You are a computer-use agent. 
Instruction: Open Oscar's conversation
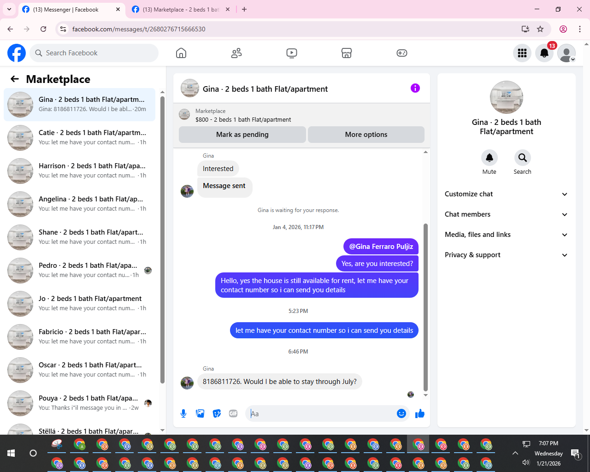80,370
